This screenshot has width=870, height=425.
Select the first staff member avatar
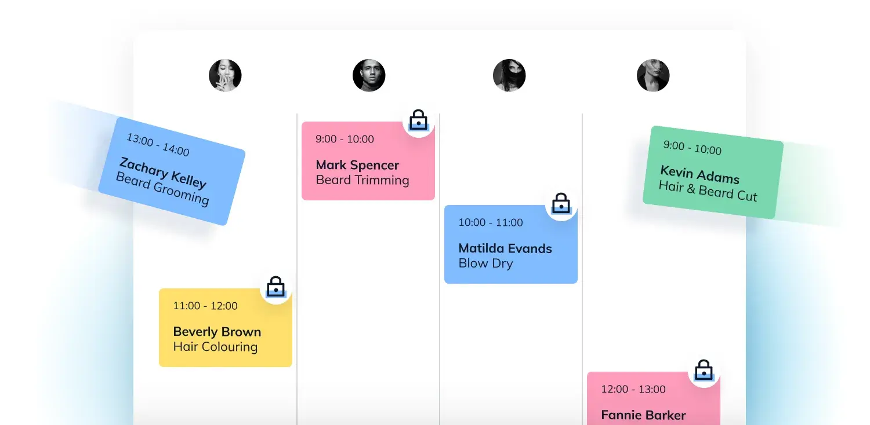[225, 75]
